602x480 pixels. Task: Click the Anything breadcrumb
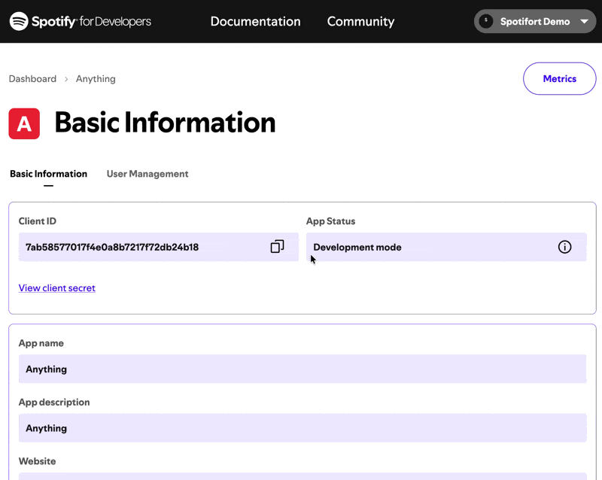tap(96, 78)
